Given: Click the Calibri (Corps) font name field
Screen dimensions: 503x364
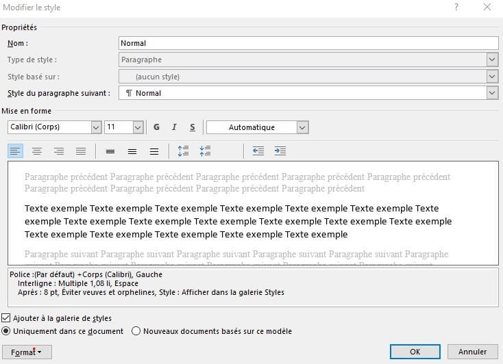Looking at the screenshot, I should click(49, 127).
